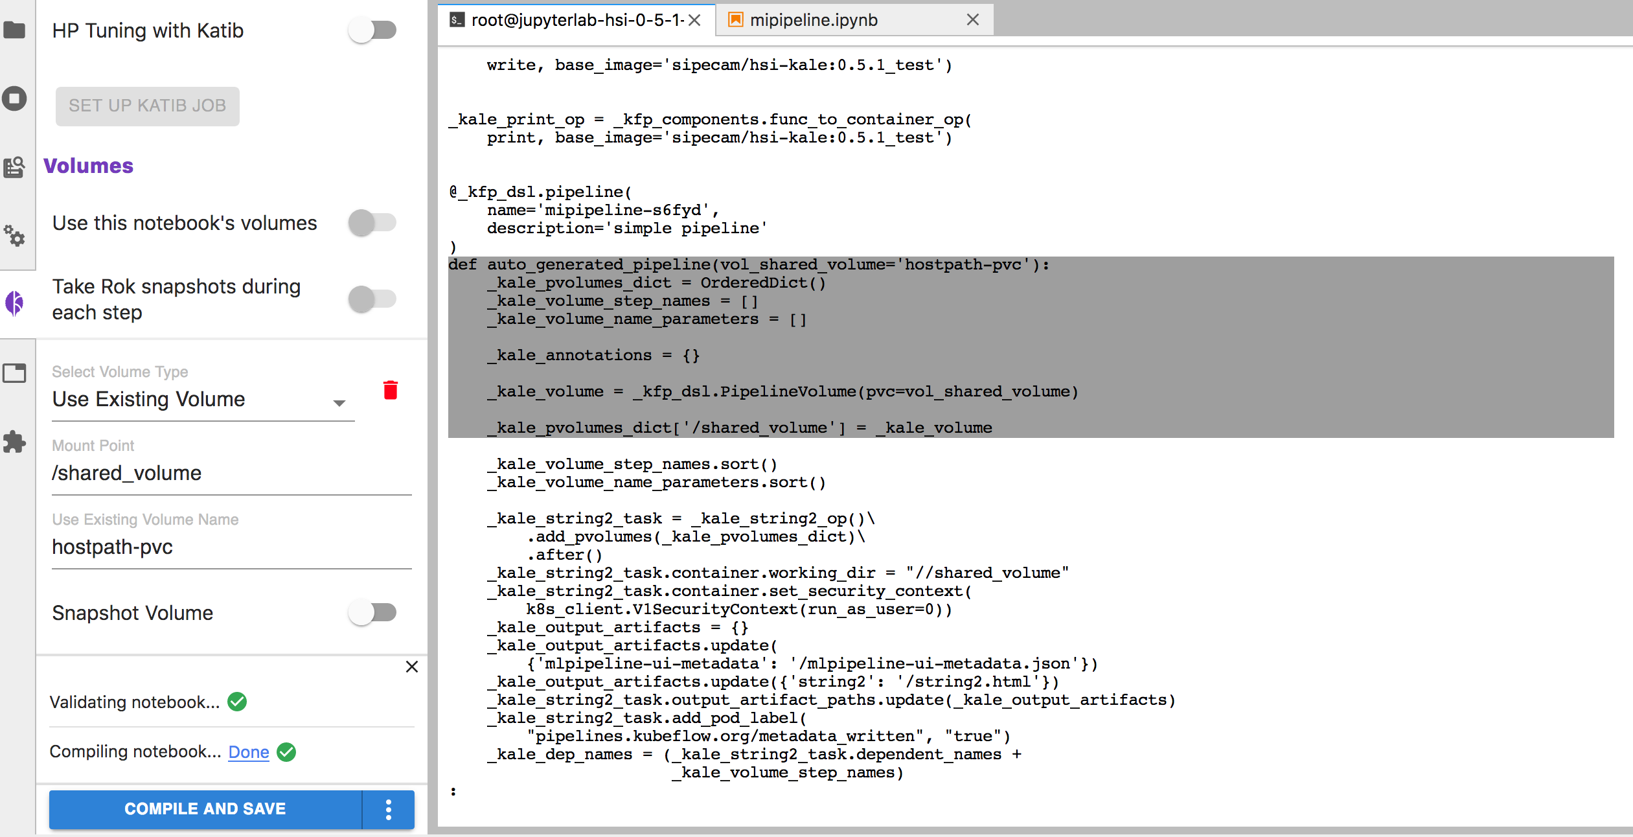Image resolution: width=1633 pixels, height=837 pixels.
Task: Enable Take Rok snapshots during each step
Action: pyautogui.click(x=373, y=299)
